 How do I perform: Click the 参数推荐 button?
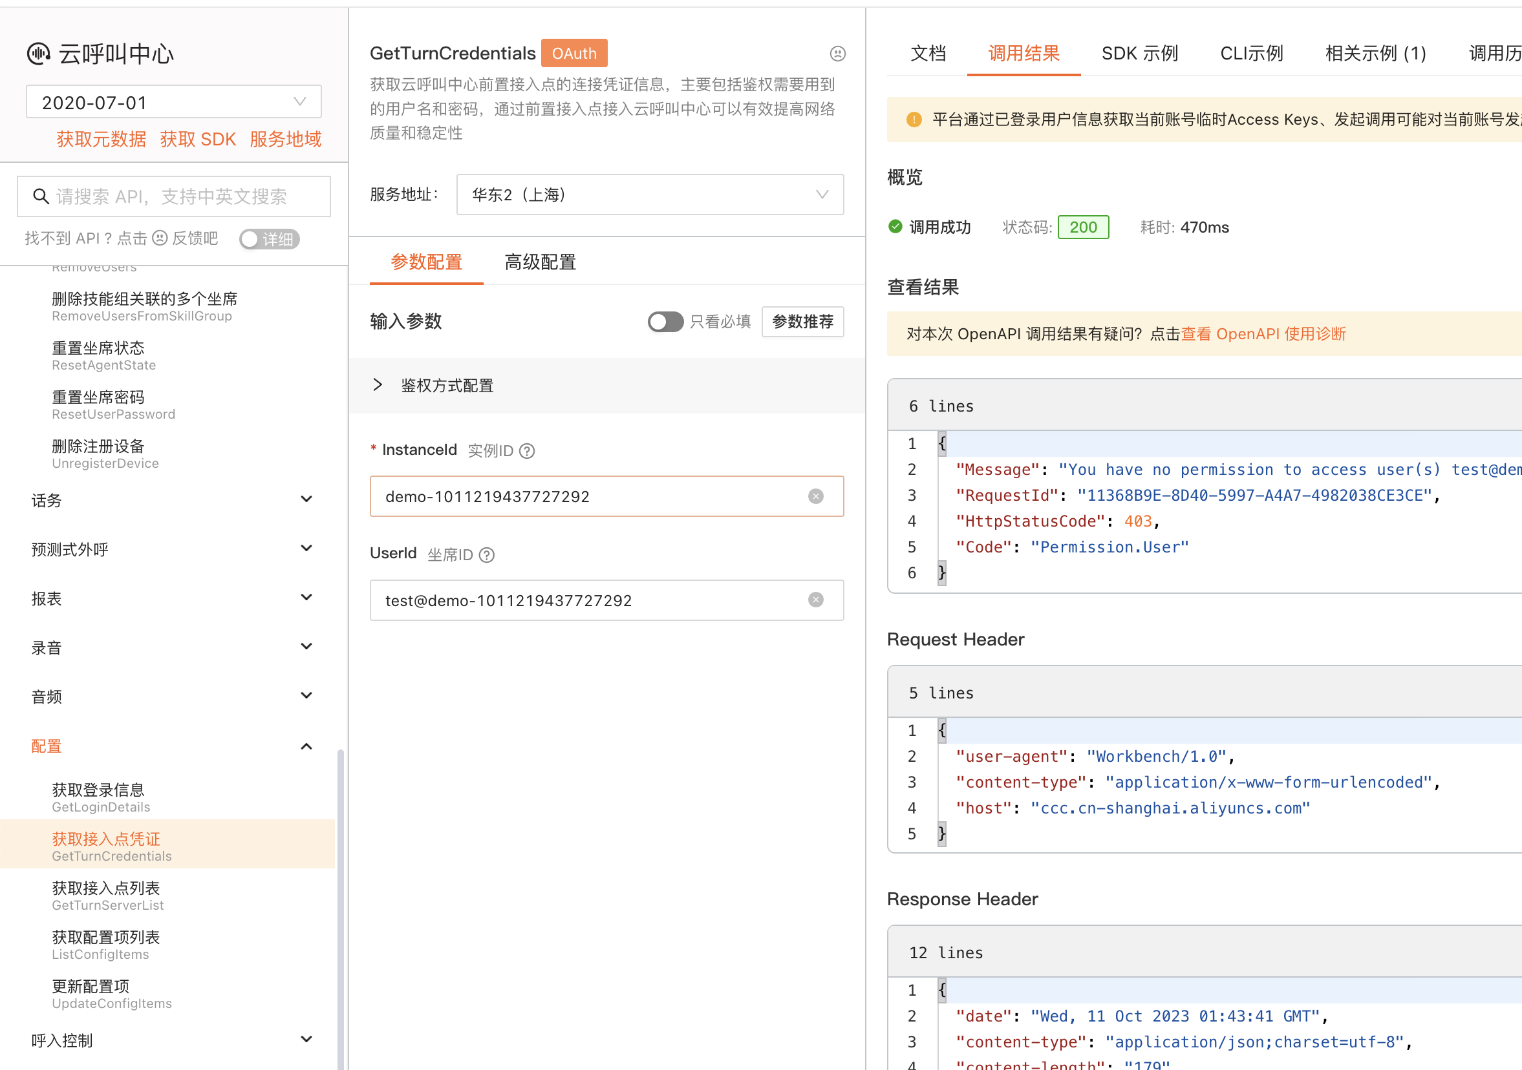[803, 322]
